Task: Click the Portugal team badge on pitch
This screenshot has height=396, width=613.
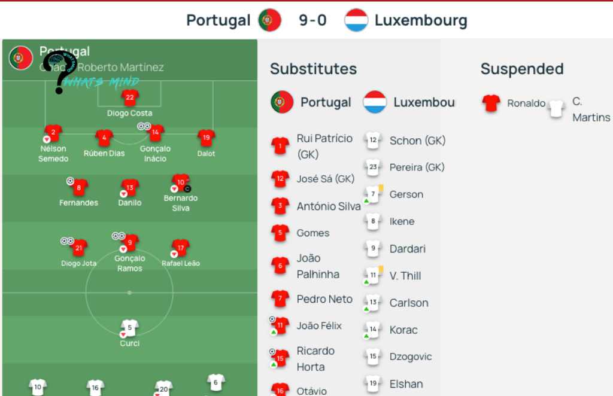Action: click(x=20, y=57)
